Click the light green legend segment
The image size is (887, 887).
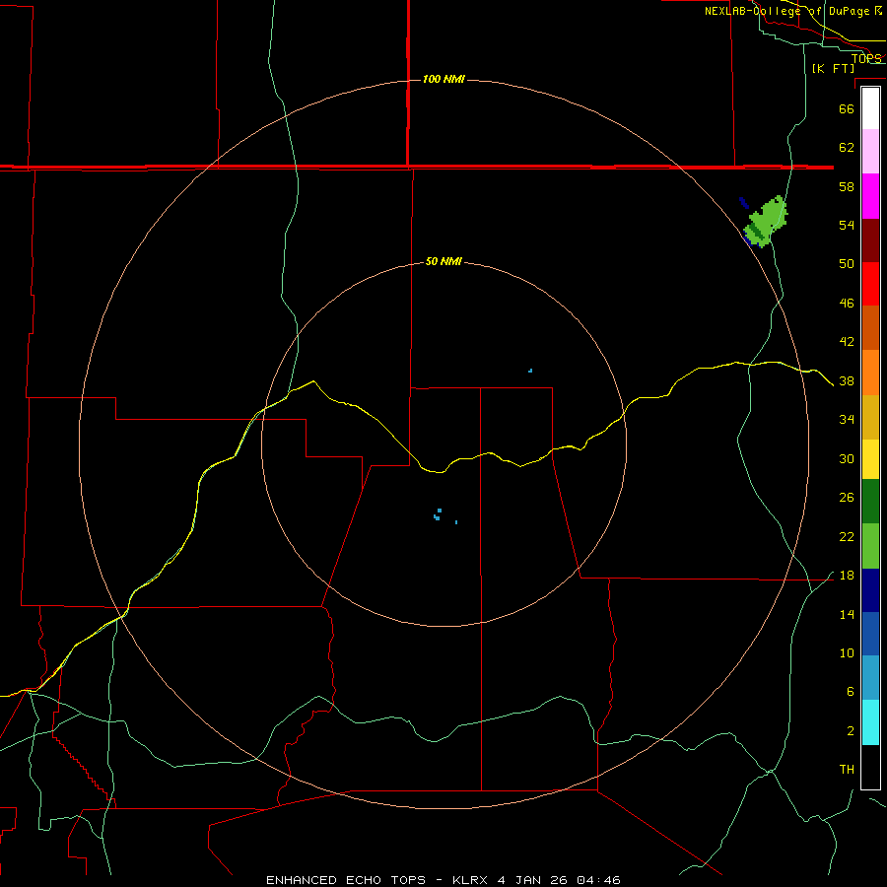click(870, 546)
